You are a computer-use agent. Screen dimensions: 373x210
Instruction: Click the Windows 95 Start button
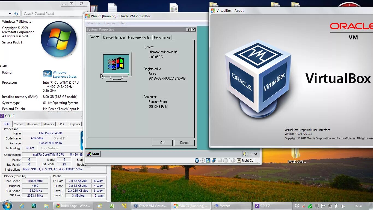pos(93,154)
